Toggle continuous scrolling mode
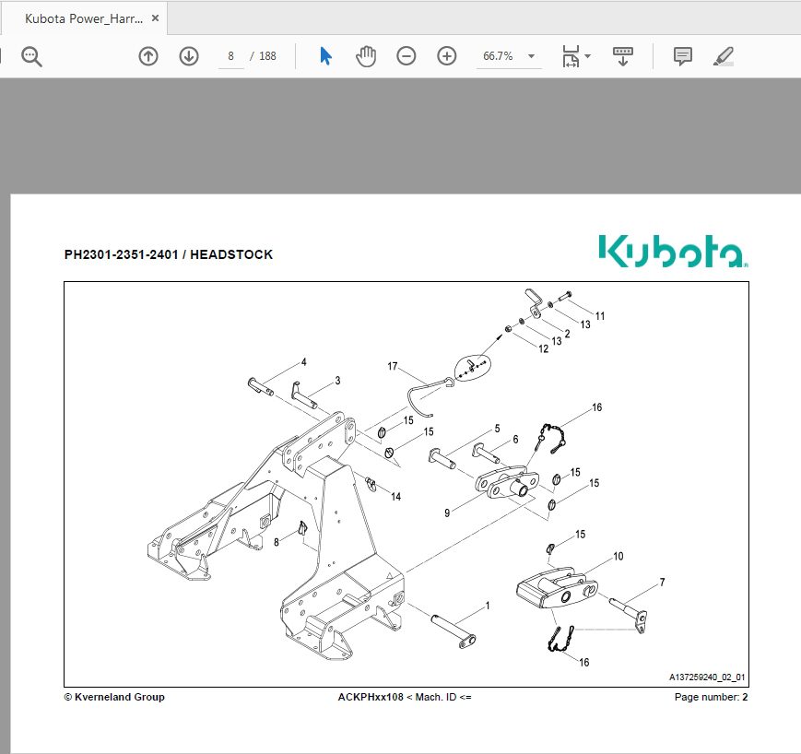The width and height of the screenshot is (801, 754). point(622,56)
